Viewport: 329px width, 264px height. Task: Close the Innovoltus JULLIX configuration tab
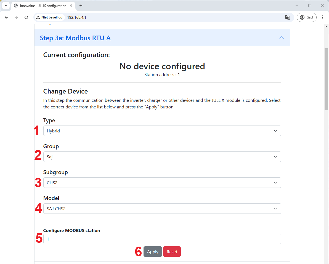point(71,6)
